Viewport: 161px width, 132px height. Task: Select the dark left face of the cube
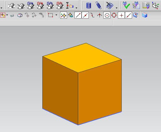point(60,90)
